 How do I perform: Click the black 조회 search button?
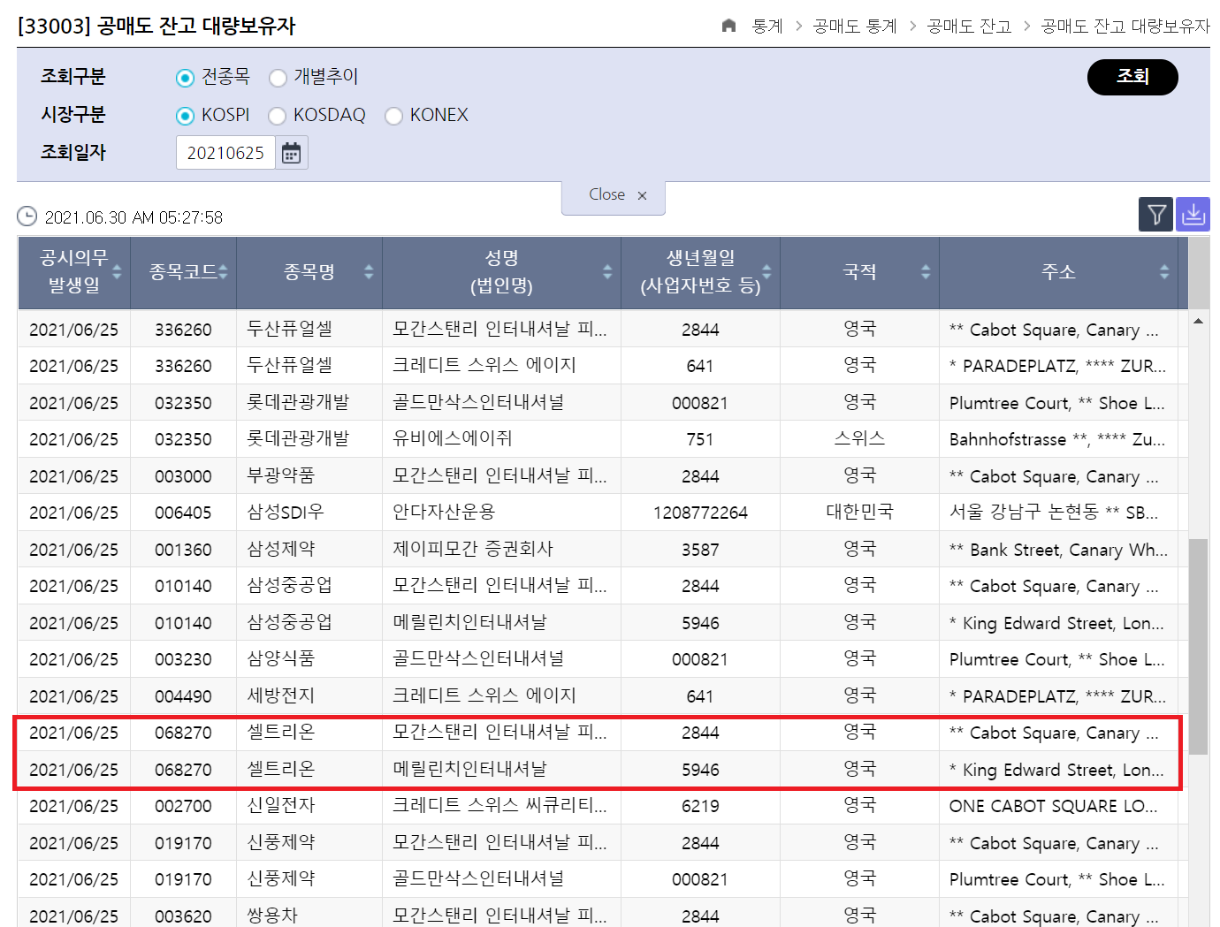[x=1132, y=77]
